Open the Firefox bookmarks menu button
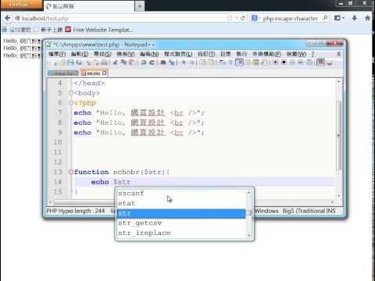 coord(339,18)
